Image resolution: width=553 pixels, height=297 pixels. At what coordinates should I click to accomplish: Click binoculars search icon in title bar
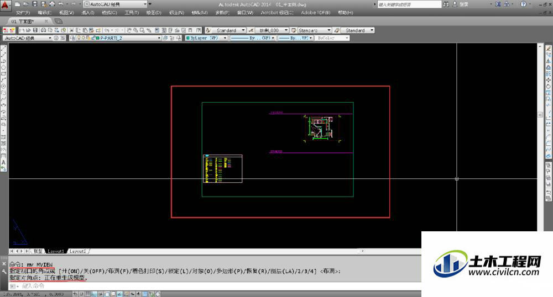click(446, 4)
